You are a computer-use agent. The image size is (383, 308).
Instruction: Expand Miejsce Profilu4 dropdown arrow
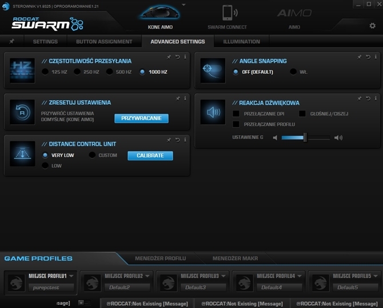(300, 276)
